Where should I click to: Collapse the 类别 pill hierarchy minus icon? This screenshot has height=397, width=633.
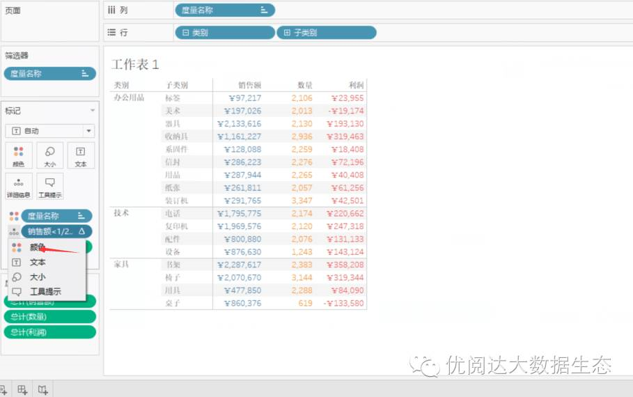point(185,32)
